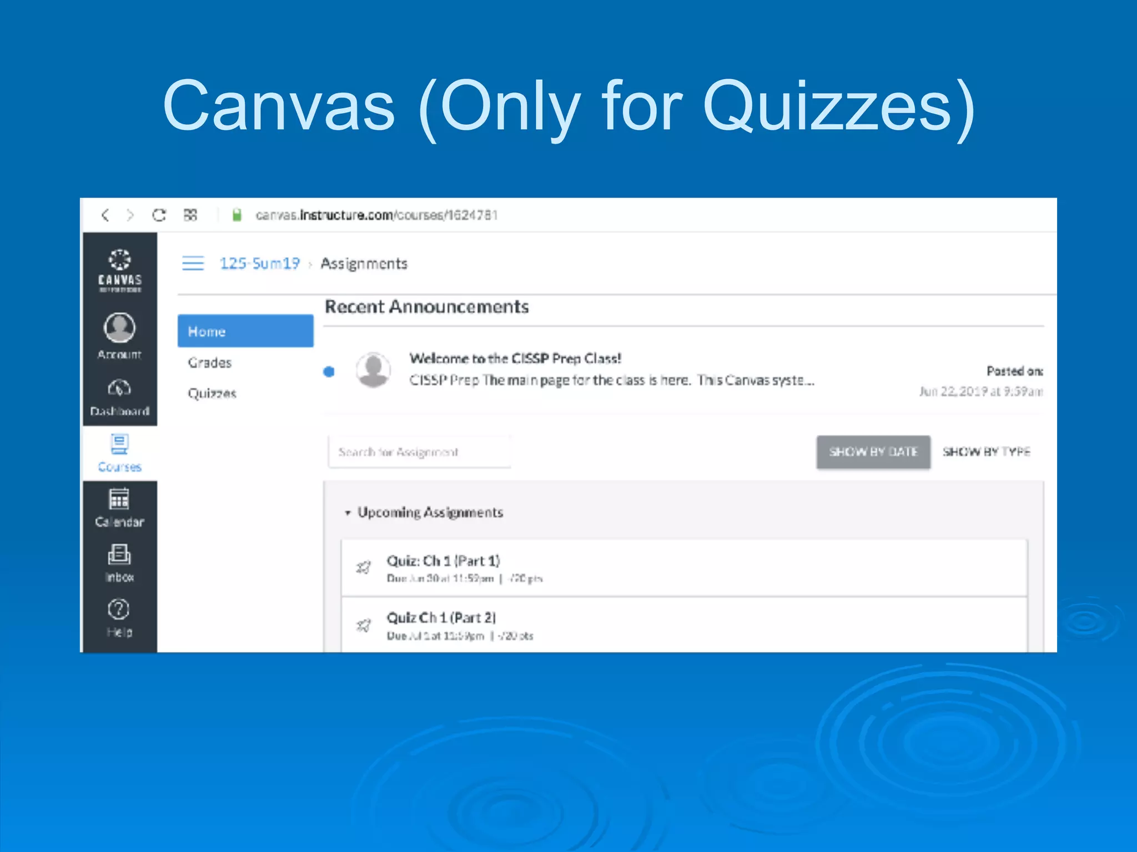This screenshot has width=1137, height=852.
Task: Open the Canvas logo home
Action: pos(120,271)
